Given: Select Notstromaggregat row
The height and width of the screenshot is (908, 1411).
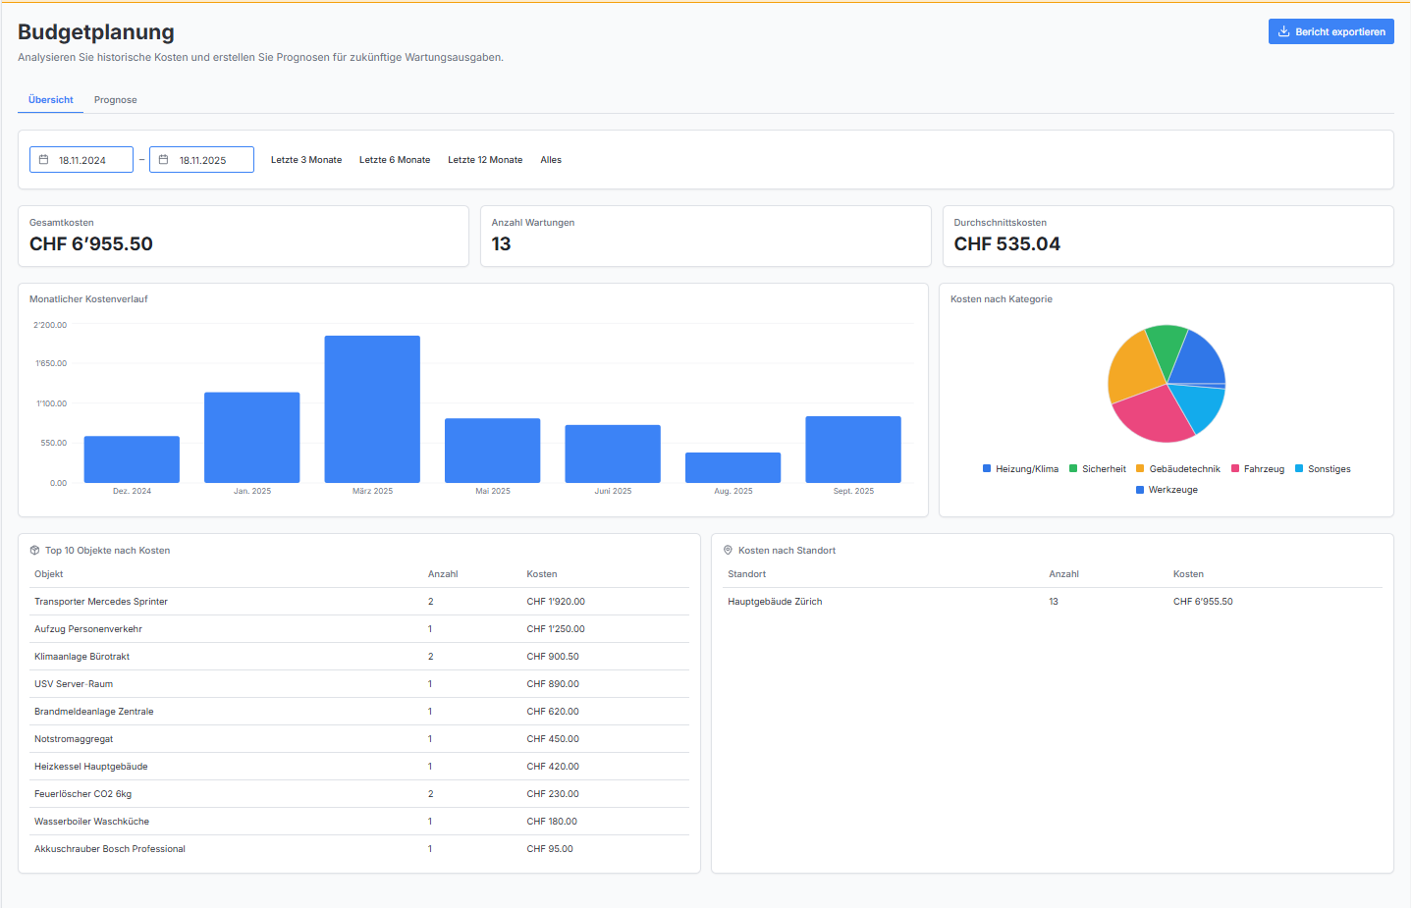Looking at the screenshot, I should click(x=359, y=739).
